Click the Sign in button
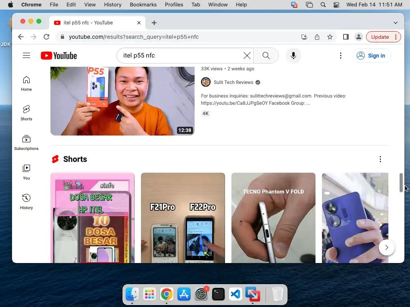 (x=372, y=56)
